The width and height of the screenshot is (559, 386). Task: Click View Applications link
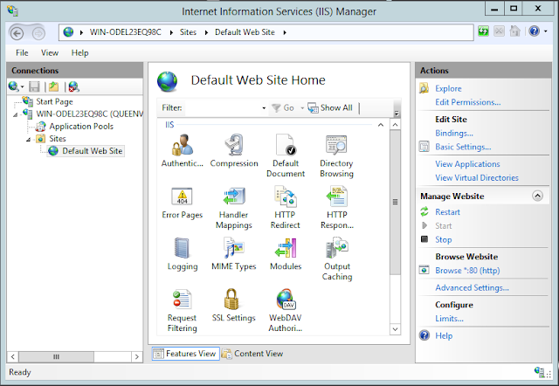click(x=467, y=164)
